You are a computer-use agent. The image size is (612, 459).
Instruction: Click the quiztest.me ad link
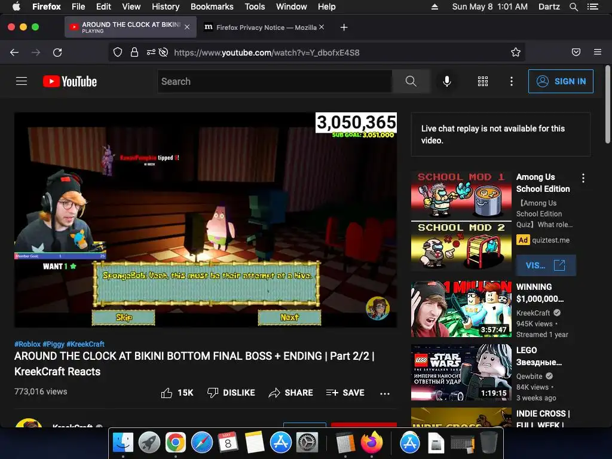[550, 240]
